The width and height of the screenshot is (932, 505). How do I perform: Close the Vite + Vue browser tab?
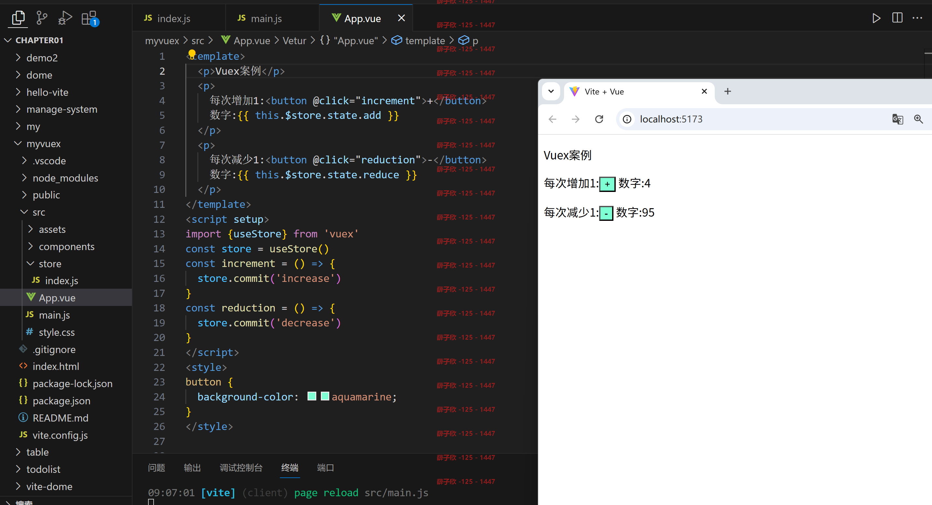click(704, 91)
